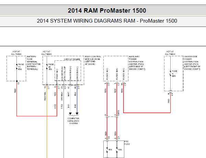This screenshot has width=206, height=158.
Task: Select the "HOT AT ALL TIMES" label above the battery fuse terminal
Action: (16, 53)
